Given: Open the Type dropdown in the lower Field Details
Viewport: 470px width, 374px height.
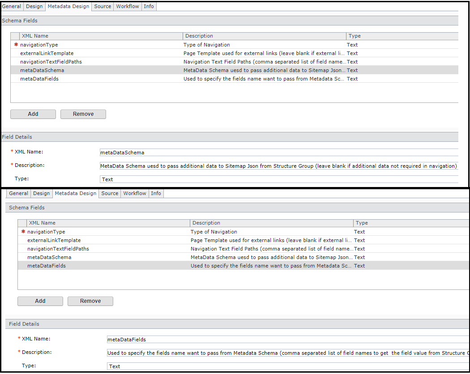Looking at the screenshot, I should click(x=286, y=366).
